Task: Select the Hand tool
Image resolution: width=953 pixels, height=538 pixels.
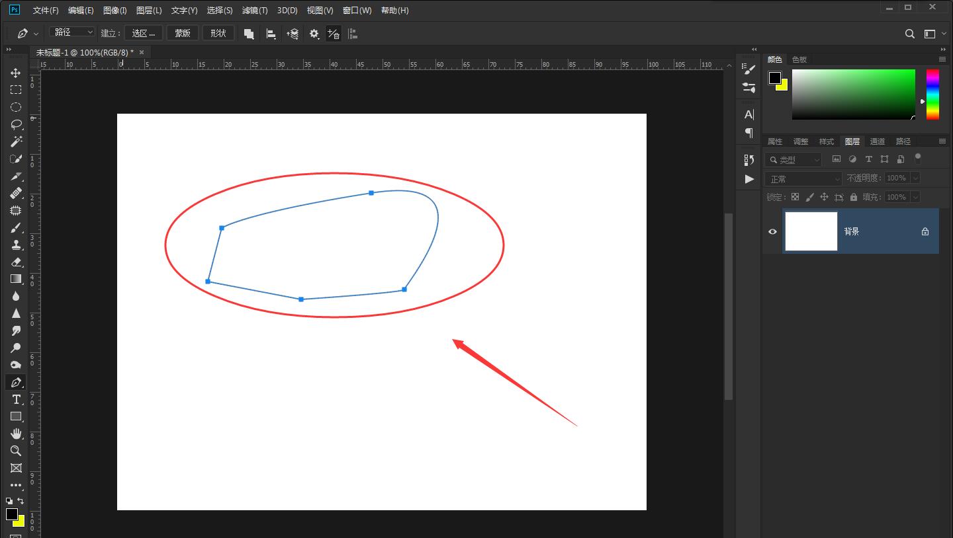Action: click(x=16, y=434)
